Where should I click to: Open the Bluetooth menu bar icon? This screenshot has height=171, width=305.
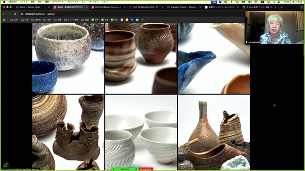point(231,2)
